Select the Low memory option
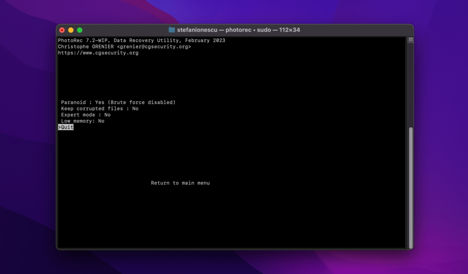Viewport: 468px width, 274px height. (83, 121)
